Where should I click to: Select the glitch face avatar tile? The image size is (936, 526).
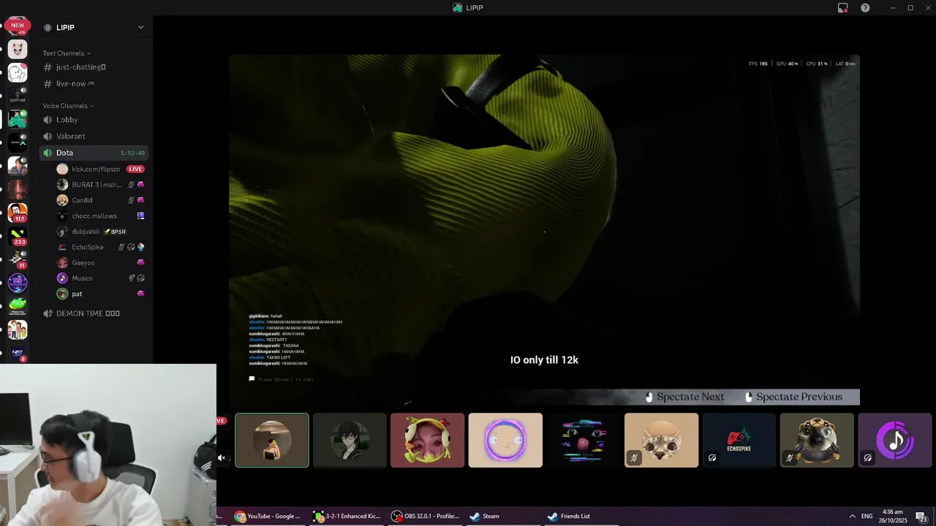tap(584, 441)
